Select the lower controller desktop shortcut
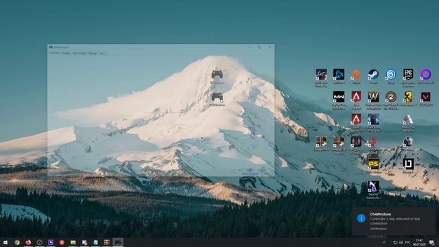439x247 pixels. click(217, 97)
